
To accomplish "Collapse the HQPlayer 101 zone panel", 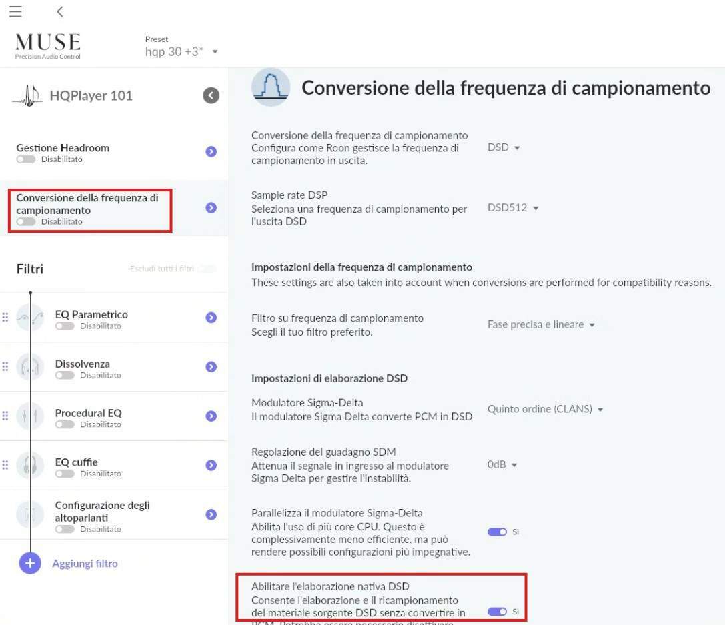I will coord(211,95).
